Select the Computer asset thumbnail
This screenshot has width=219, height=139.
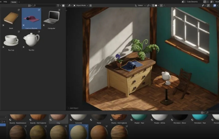(x=51, y=18)
